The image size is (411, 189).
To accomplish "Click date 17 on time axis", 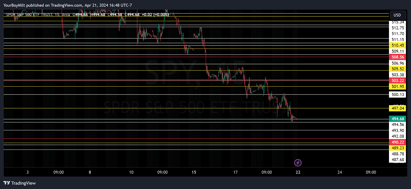I will click(235, 172).
